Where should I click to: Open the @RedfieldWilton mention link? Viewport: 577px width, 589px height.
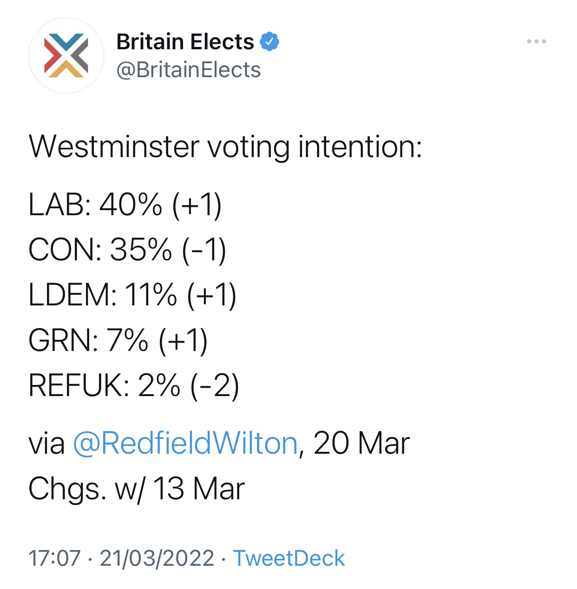[185, 443]
